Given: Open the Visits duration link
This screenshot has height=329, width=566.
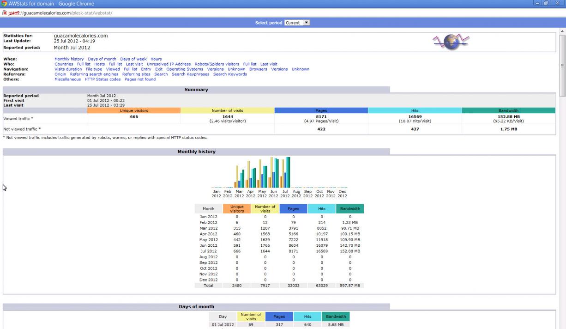Looking at the screenshot, I should point(68,69).
